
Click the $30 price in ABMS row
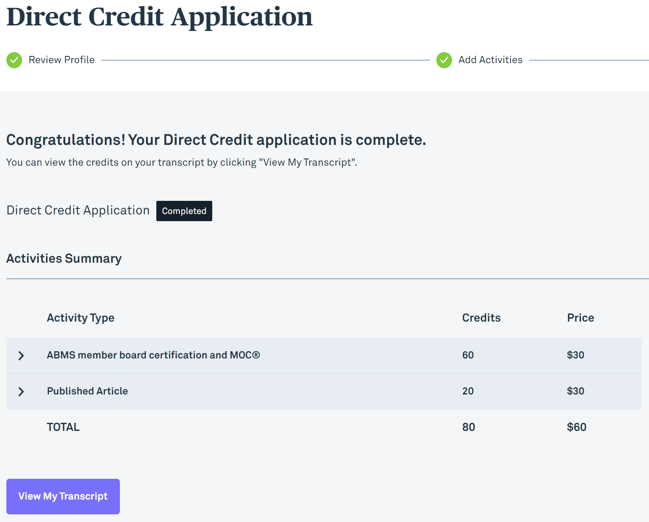point(575,355)
